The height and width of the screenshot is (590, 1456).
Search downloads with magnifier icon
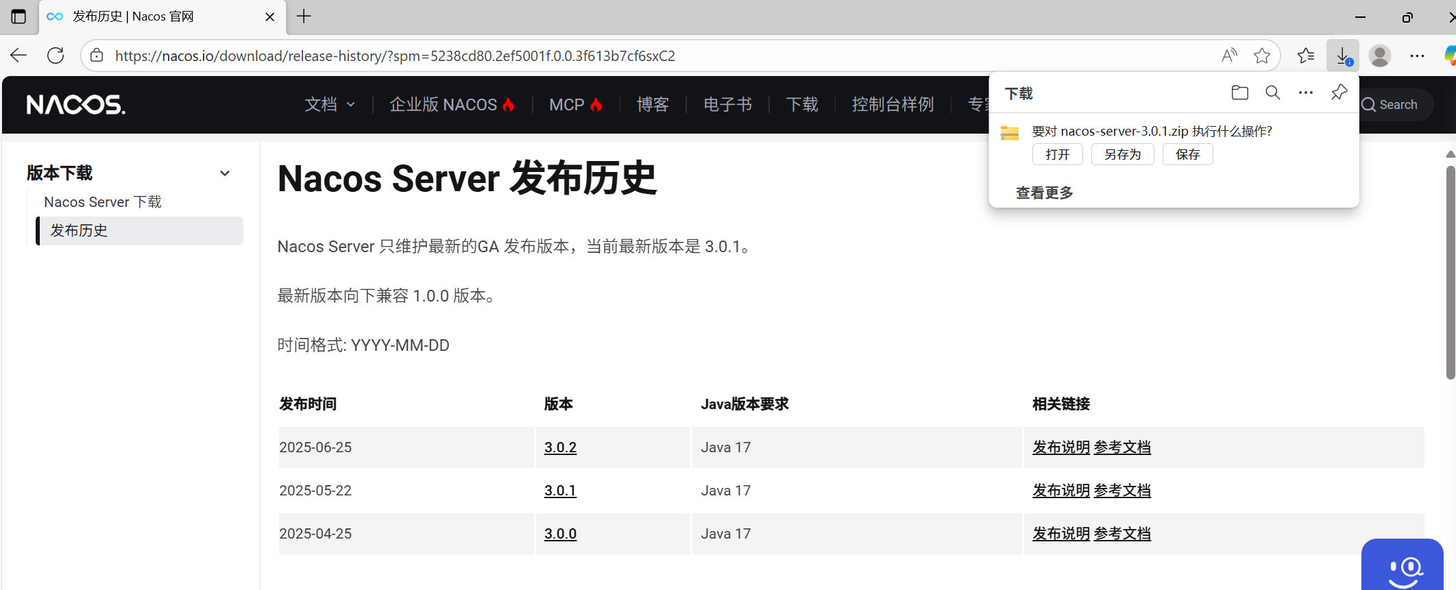pyautogui.click(x=1273, y=93)
